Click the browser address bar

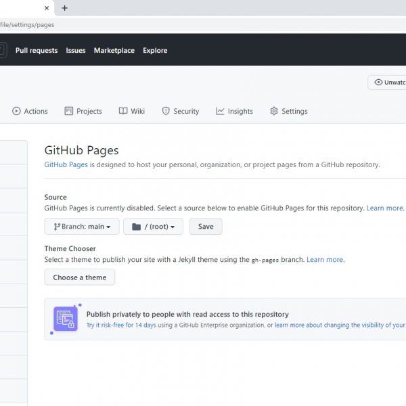pyautogui.click(x=203, y=24)
